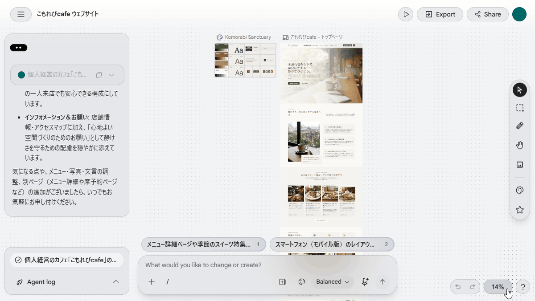
Task: Select the cursor pointer tool
Action: pos(519,90)
